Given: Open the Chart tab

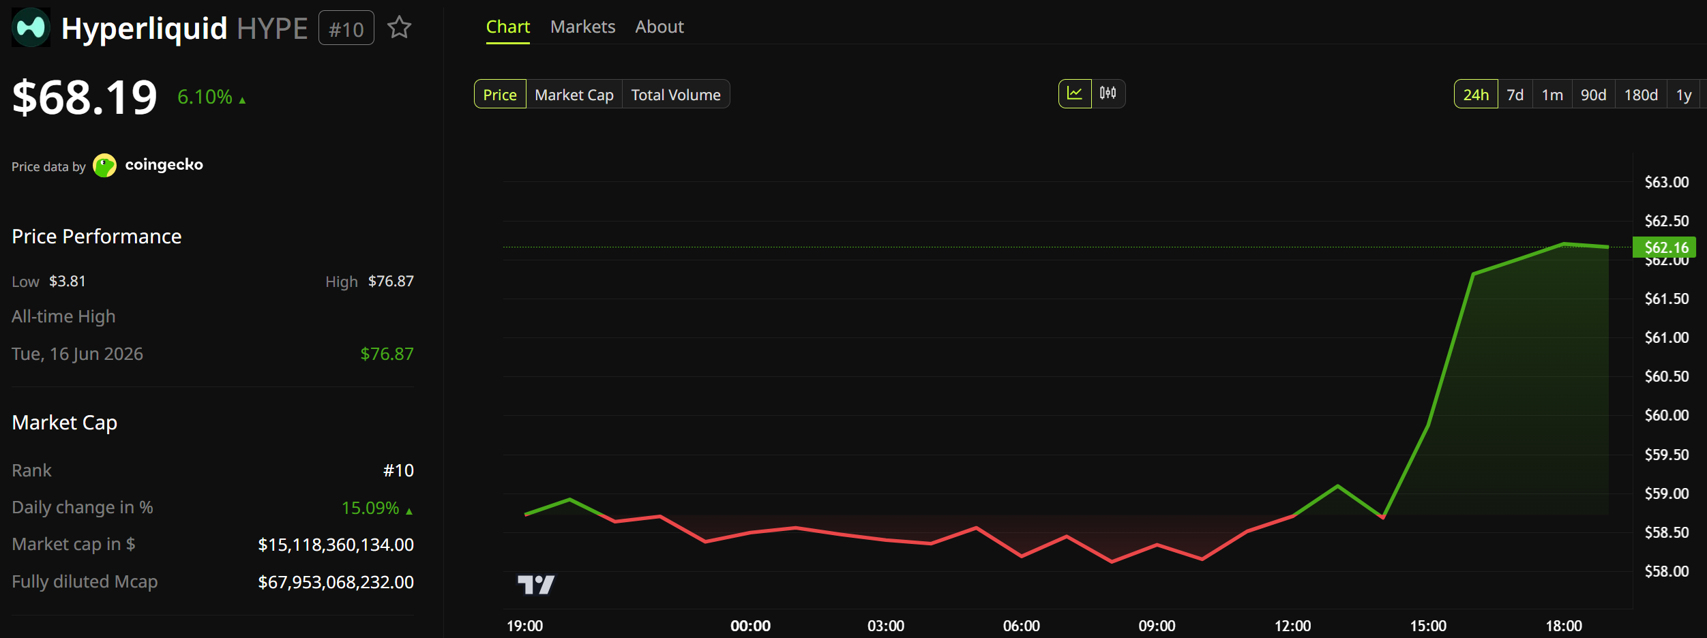Looking at the screenshot, I should (x=508, y=27).
